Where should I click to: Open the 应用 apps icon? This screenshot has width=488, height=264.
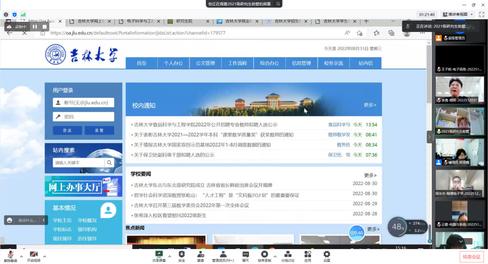click(308, 254)
